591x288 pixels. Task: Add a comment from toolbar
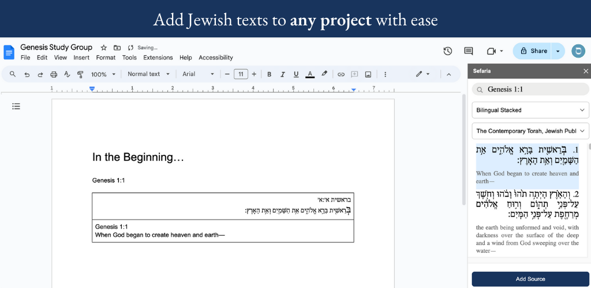[x=354, y=74]
